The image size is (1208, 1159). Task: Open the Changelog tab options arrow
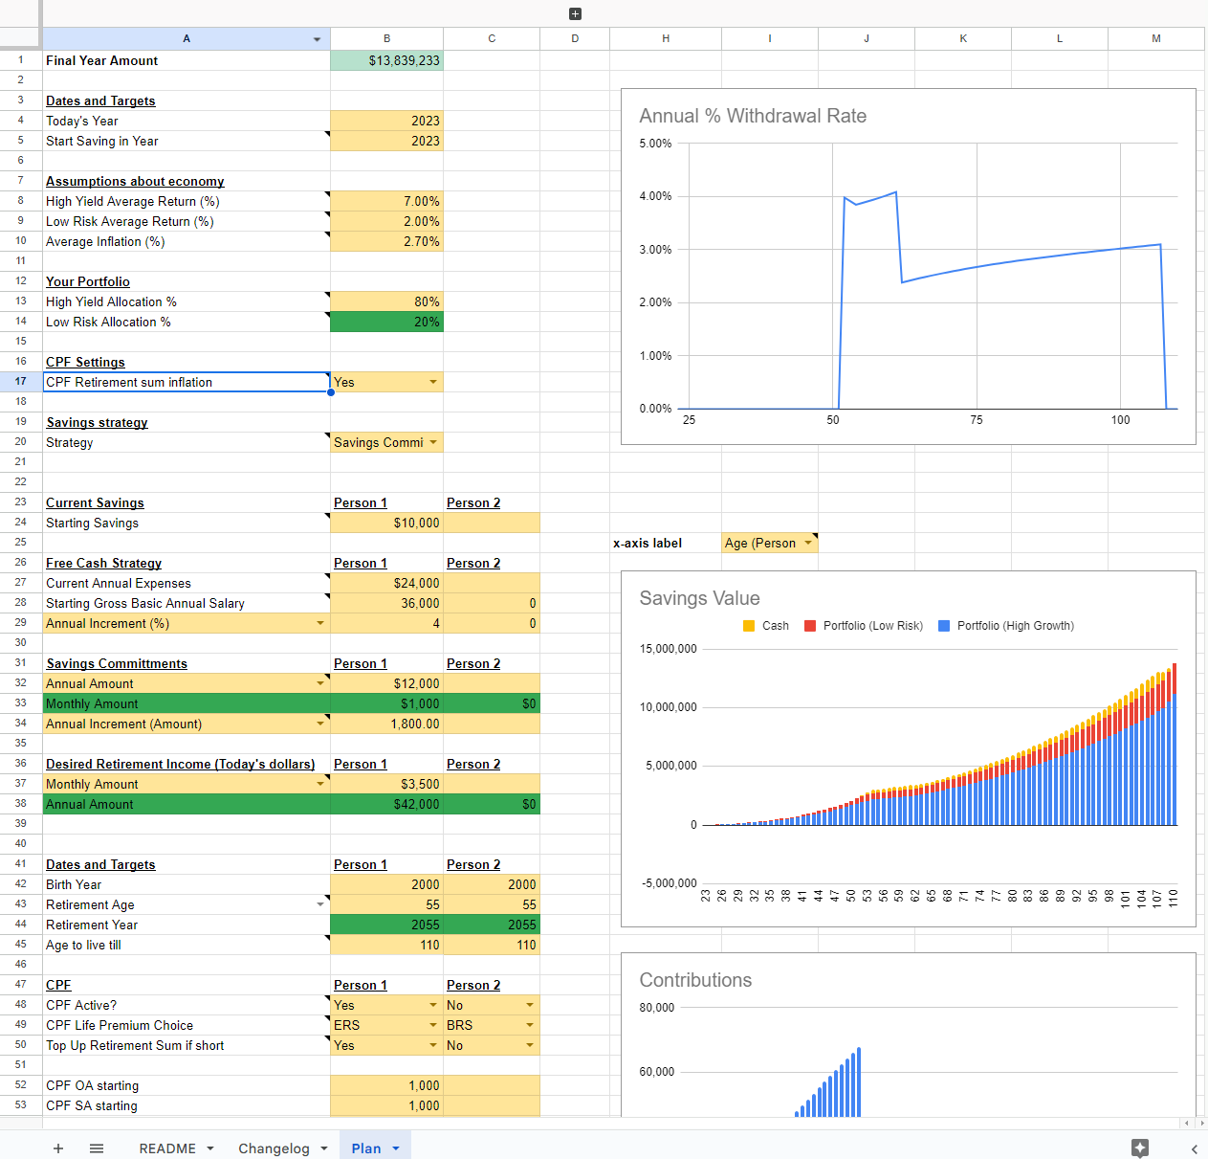pos(324,1148)
